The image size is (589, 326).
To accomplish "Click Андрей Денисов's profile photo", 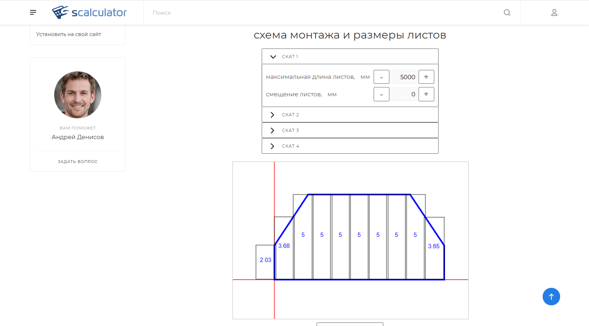I will coord(77,95).
